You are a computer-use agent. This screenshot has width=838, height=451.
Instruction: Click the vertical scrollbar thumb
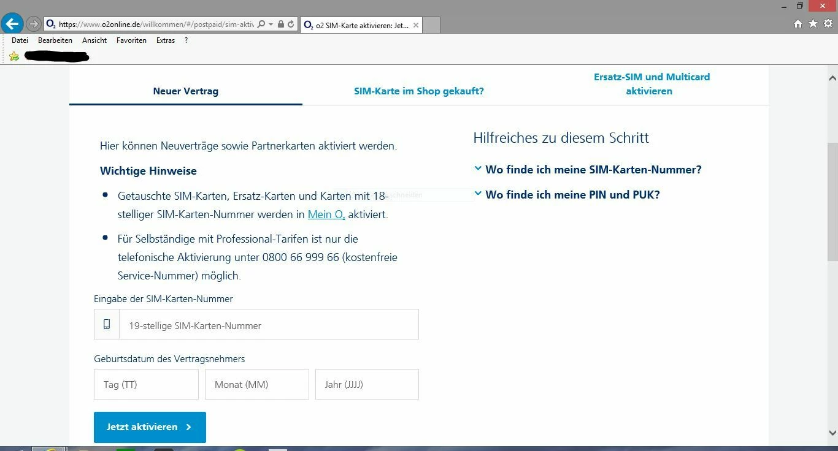point(832,202)
